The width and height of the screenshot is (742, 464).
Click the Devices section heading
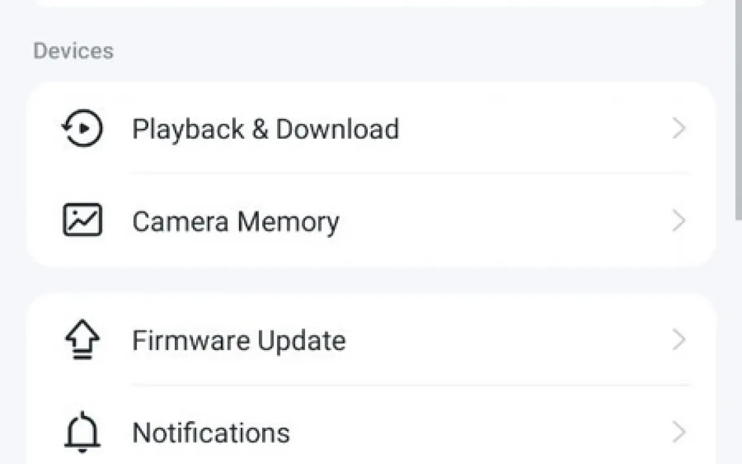[x=73, y=51]
